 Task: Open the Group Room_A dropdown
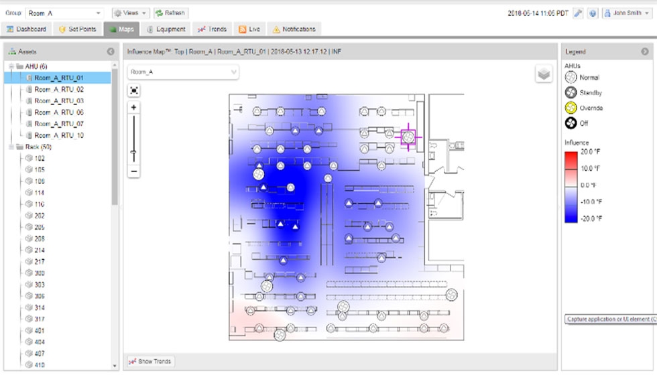98,13
